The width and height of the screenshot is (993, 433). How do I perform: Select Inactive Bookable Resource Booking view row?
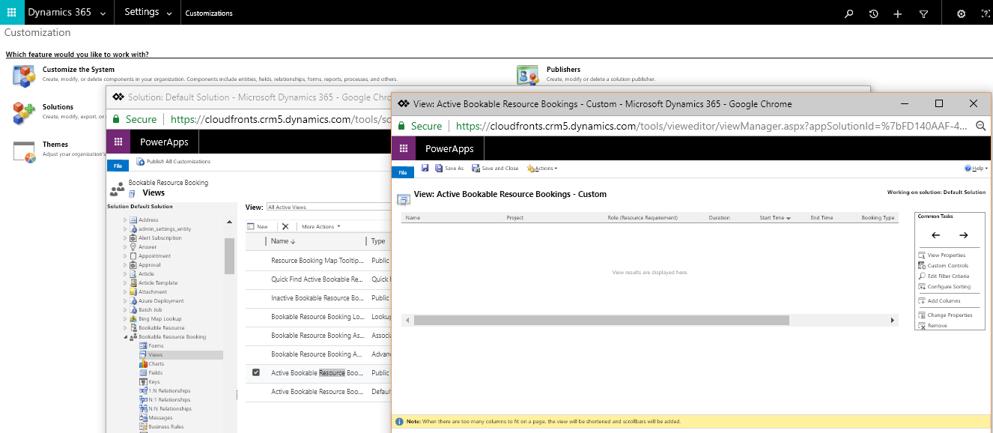click(317, 298)
